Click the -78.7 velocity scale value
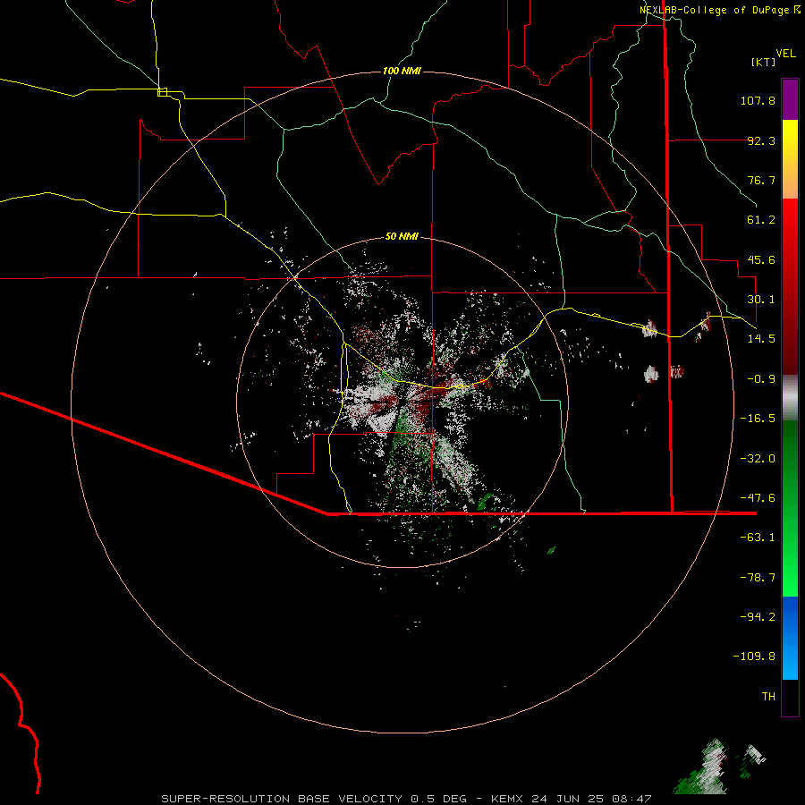 coord(758,578)
